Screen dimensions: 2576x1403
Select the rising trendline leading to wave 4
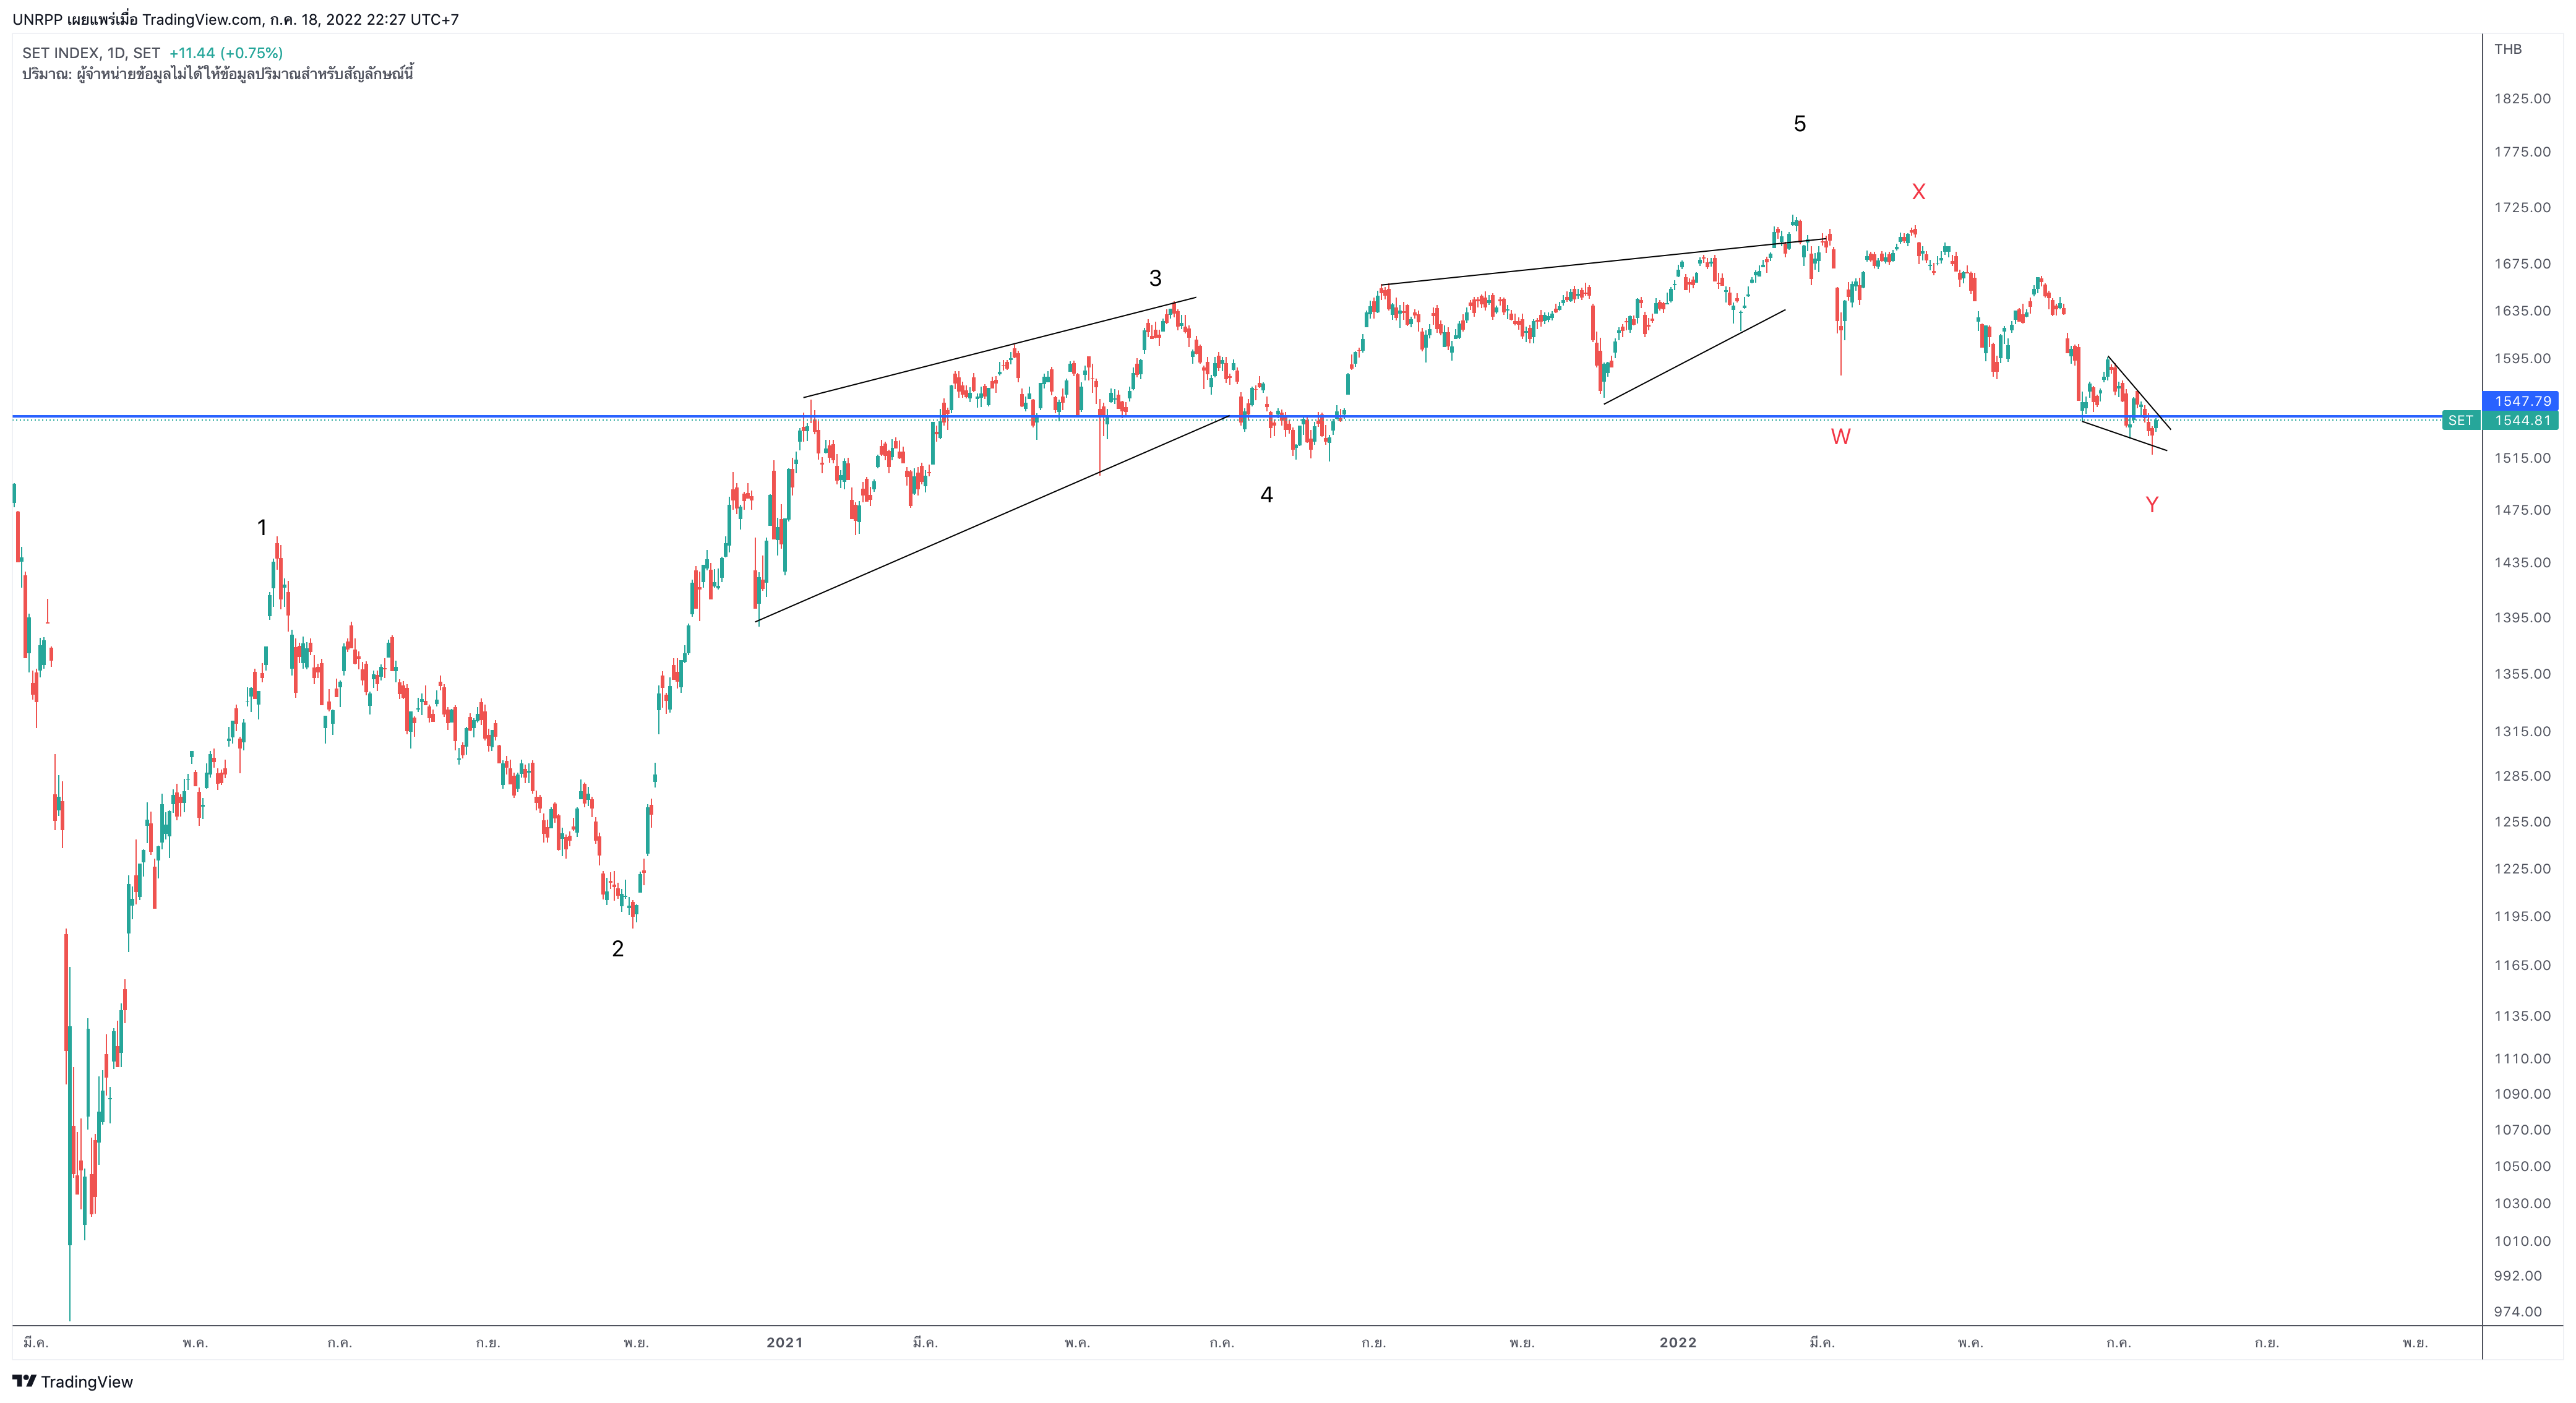(993, 519)
